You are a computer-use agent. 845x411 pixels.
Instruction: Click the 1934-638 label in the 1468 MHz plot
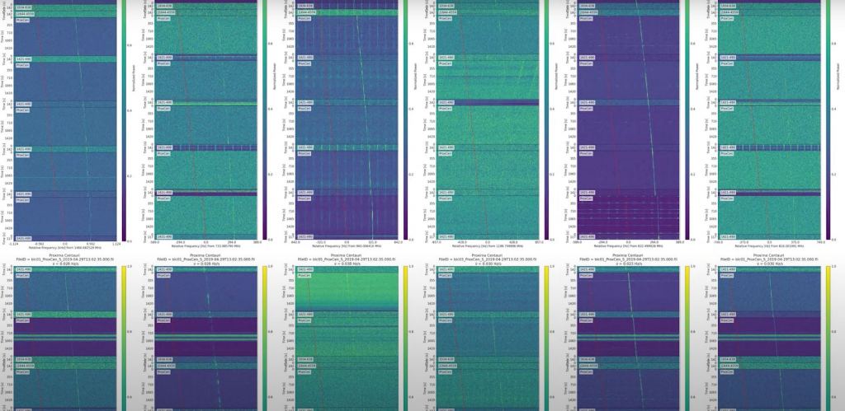(25, 6)
